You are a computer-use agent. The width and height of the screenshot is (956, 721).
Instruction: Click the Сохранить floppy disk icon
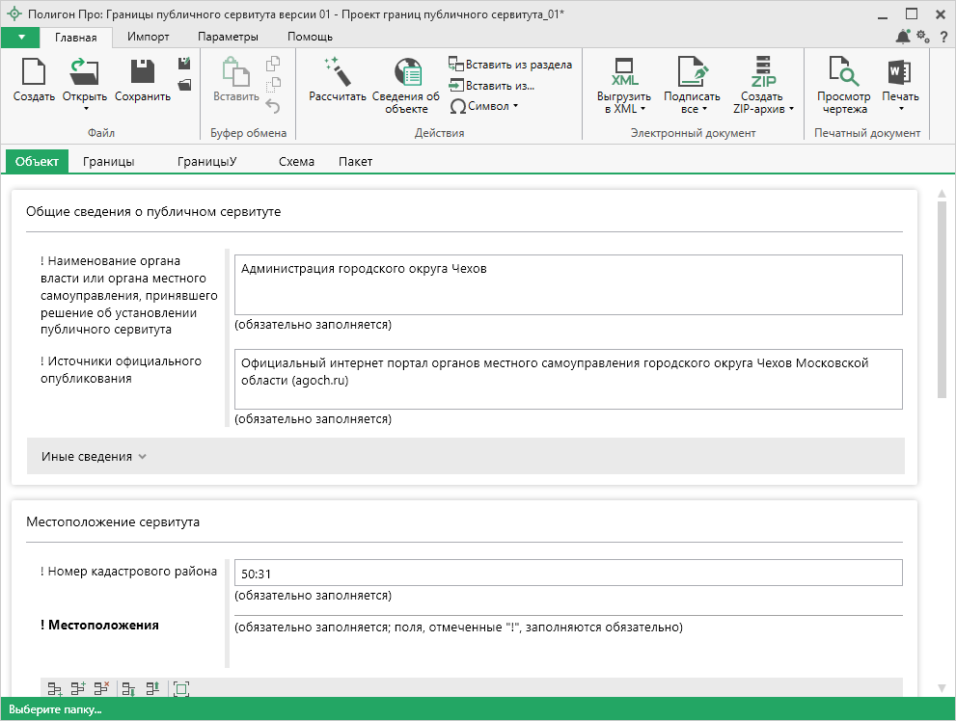(143, 72)
